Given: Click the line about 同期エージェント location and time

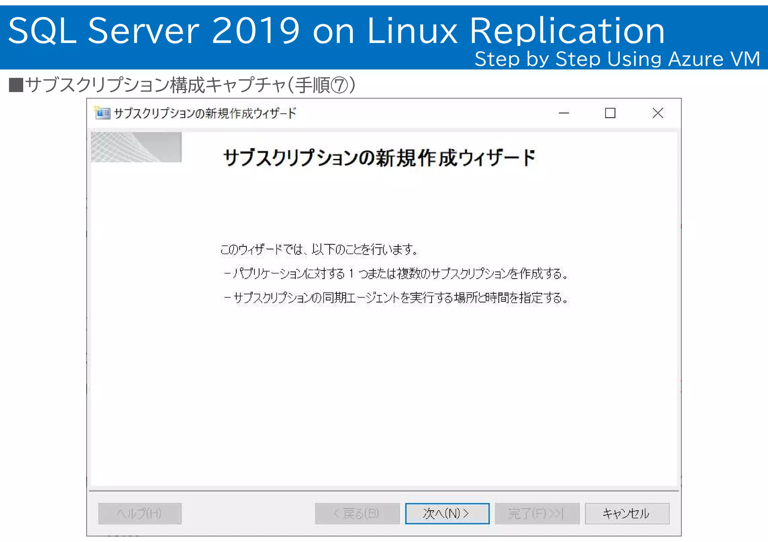Looking at the screenshot, I should point(396,298).
